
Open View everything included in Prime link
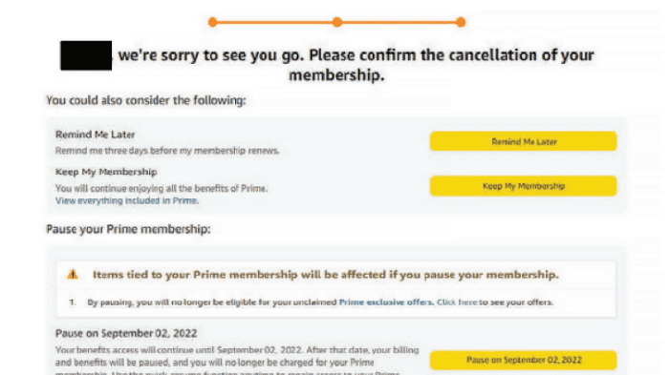click(x=127, y=200)
